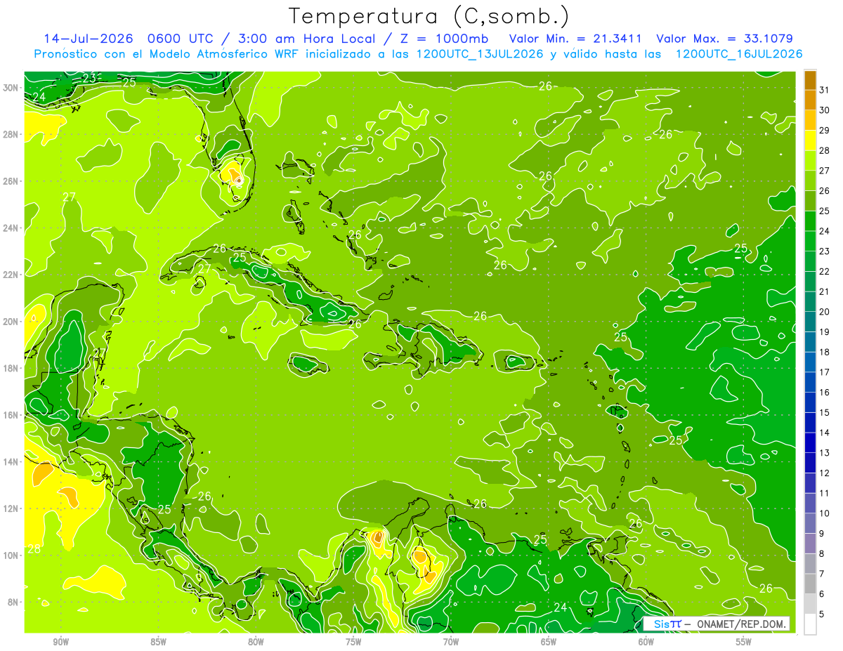Click the '14-Jul-2026' forecast date text
The width and height of the screenshot is (843, 651).
click(89, 39)
